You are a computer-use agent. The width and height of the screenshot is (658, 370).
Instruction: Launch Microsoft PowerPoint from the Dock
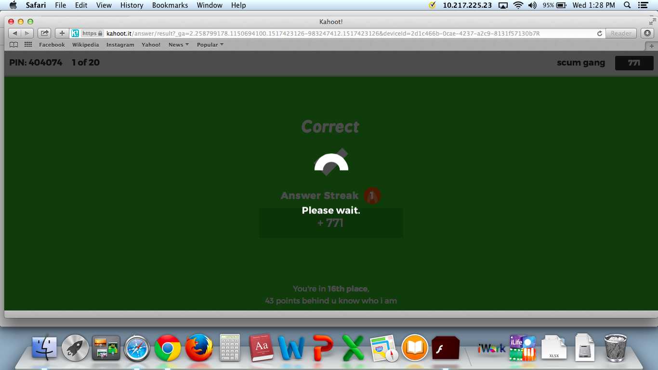click(x=323, y=348)
